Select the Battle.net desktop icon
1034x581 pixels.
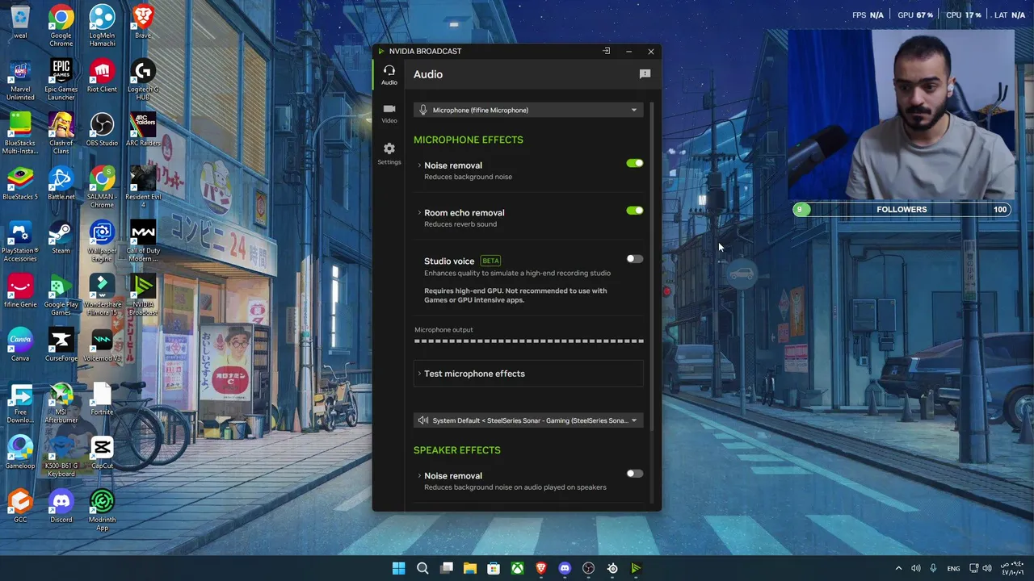pyautogui.click(x=61, y=183)
